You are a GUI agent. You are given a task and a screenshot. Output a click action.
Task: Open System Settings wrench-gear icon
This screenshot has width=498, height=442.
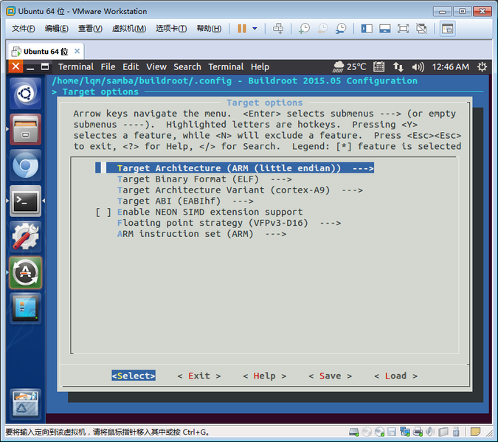pyautogui.click(x=26, y=237)
